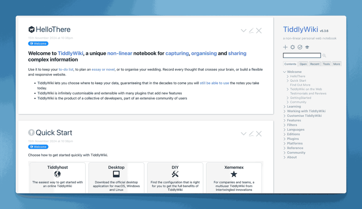Open the Welcome contents link text
Image resolution: width=362 pixels, height=209 pixels.
point(294,72)
